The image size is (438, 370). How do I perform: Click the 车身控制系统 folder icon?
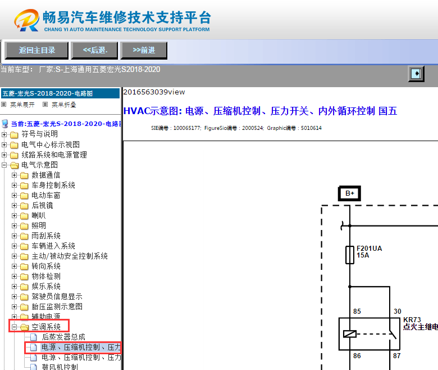(24, 186)
